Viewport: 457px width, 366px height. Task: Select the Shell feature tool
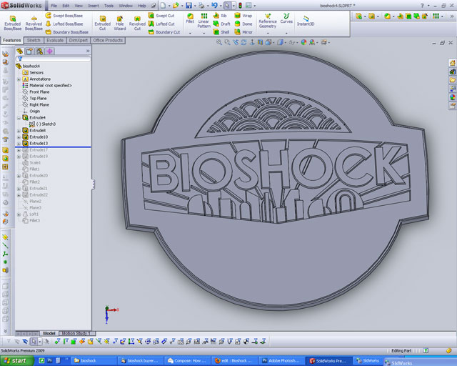click(x=221, y=32)
